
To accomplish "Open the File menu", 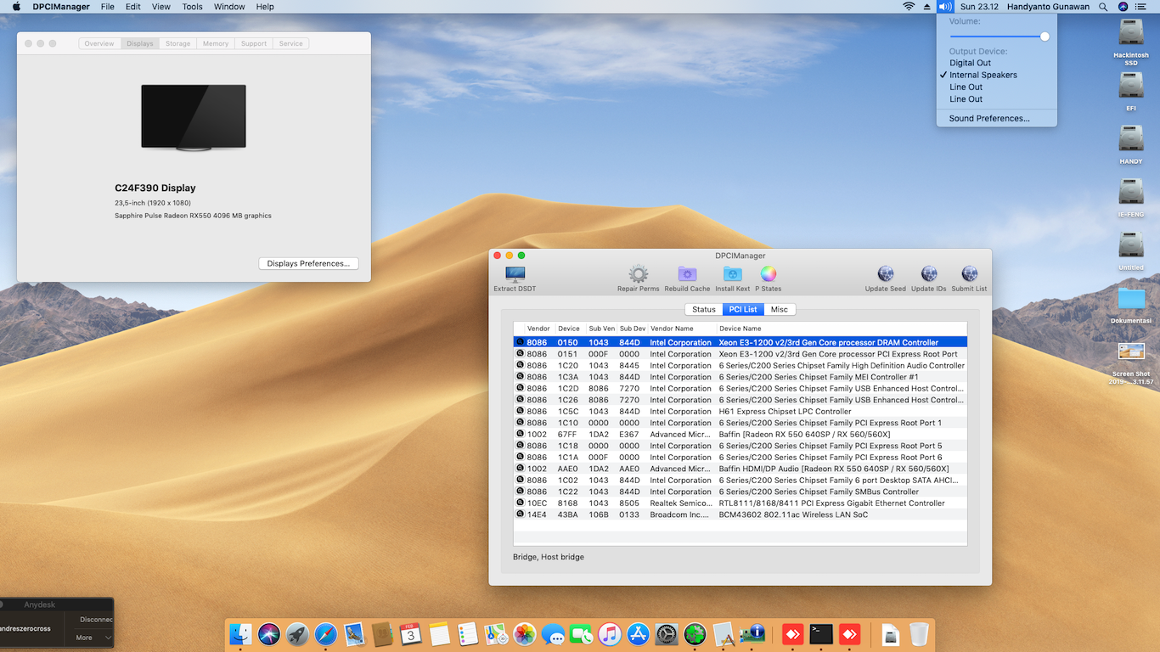I will (x=108, y=7).
